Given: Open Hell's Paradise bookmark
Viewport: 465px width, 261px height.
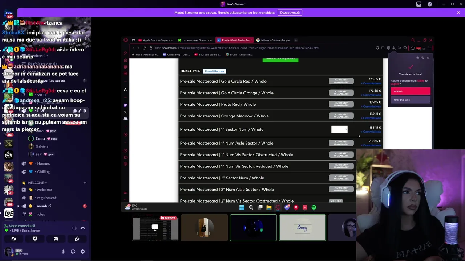Looking at the screenshot, I should [145, 55].
